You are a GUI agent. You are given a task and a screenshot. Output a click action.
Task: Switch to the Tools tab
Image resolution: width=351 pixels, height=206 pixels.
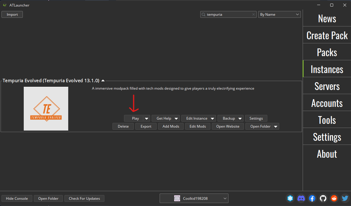click(327, 120)
